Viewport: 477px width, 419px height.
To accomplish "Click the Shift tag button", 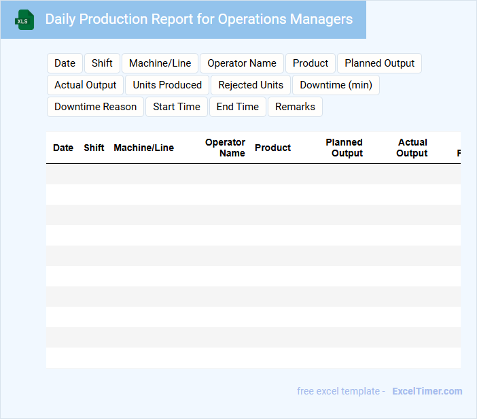I will [x=102, y=63].
